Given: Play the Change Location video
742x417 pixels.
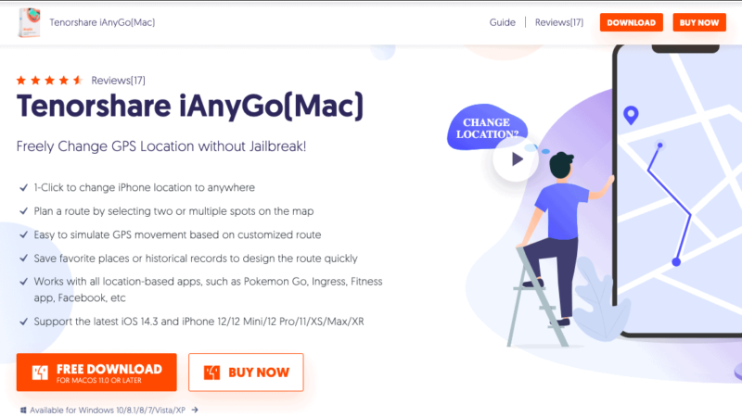Looking at the screenshot, I should click(516, 159).
